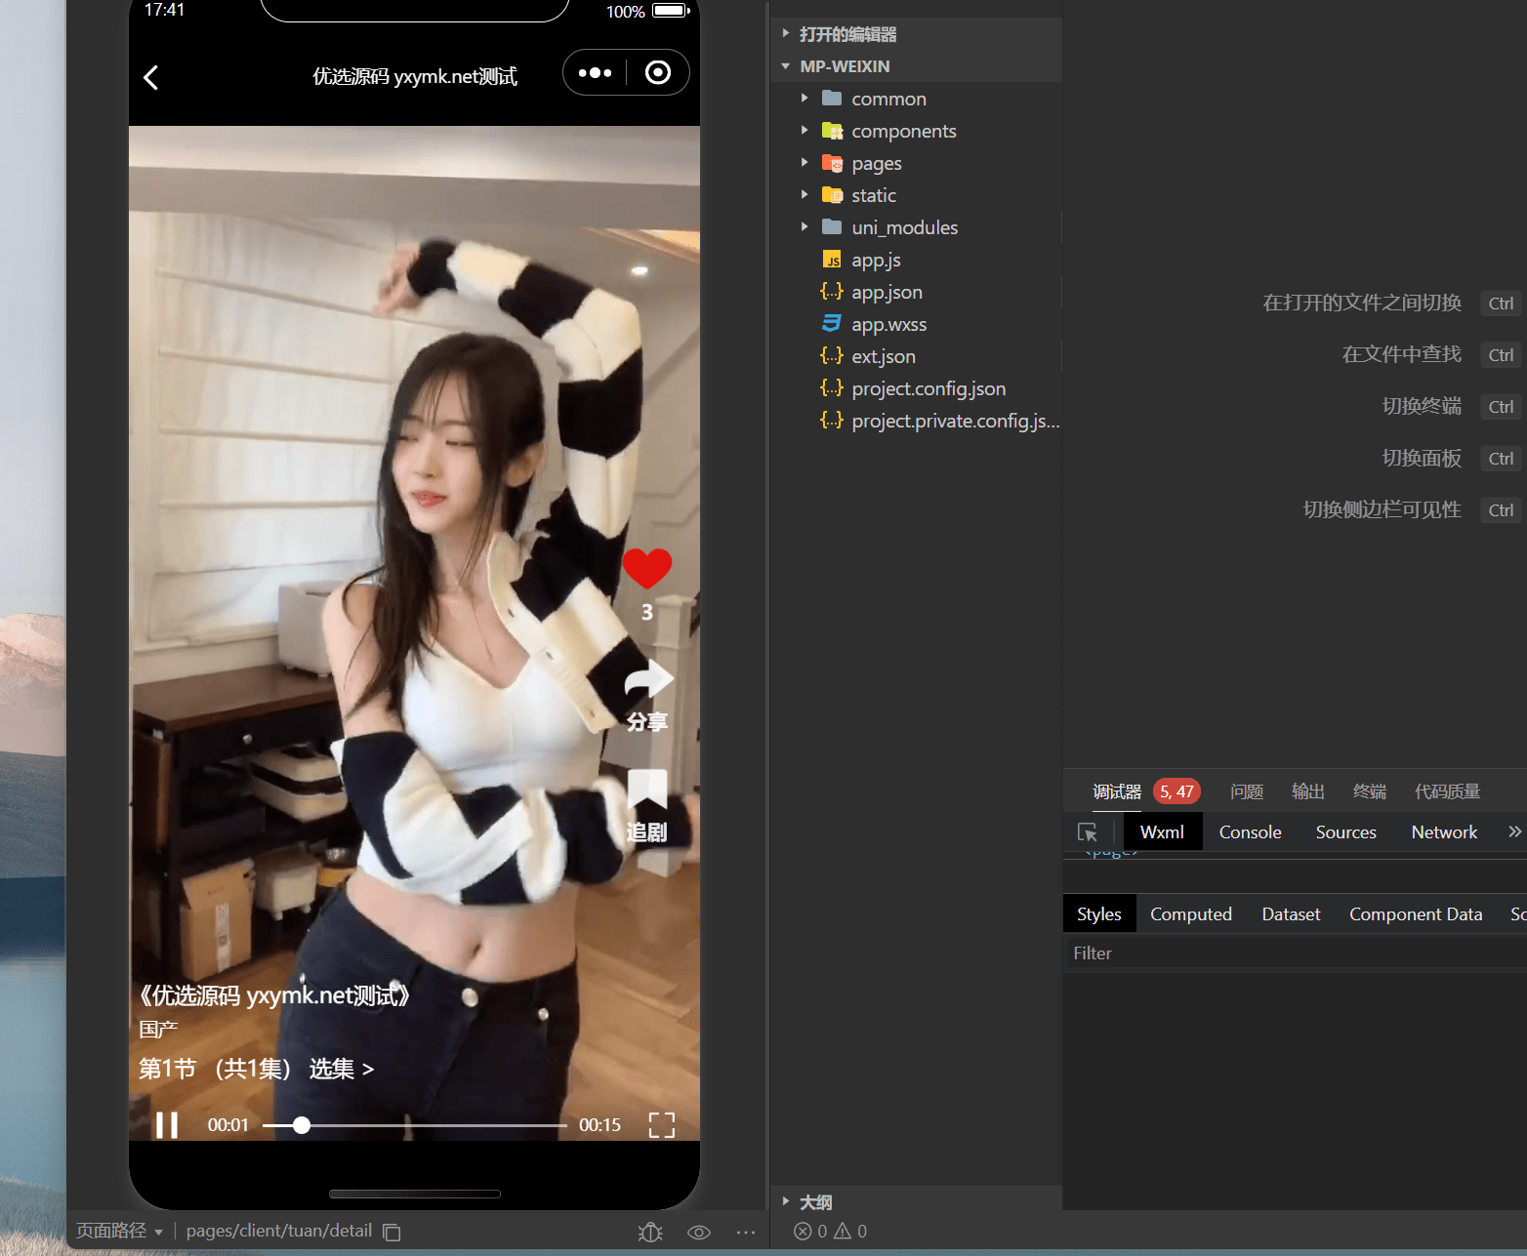Image resolution: width=1527 pixels, height=1256 pixels.
Task: Select the Computed styles tab
Action: pyautogui.click(x=1191, y=914)
